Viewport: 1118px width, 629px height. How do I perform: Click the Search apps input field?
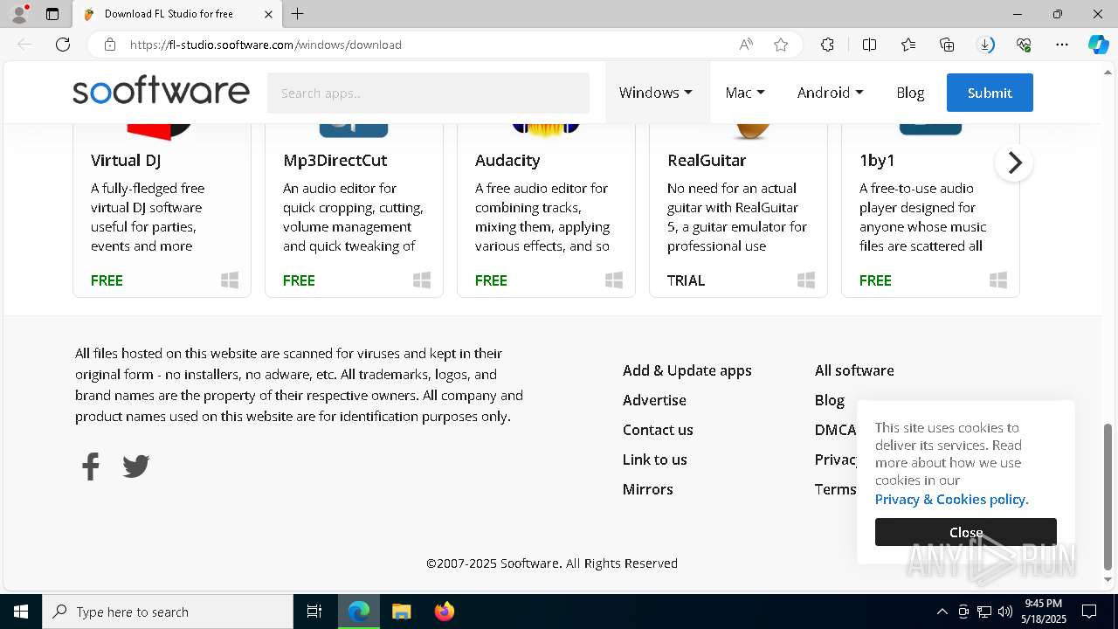pyautogui.click(x=428, y=93)
